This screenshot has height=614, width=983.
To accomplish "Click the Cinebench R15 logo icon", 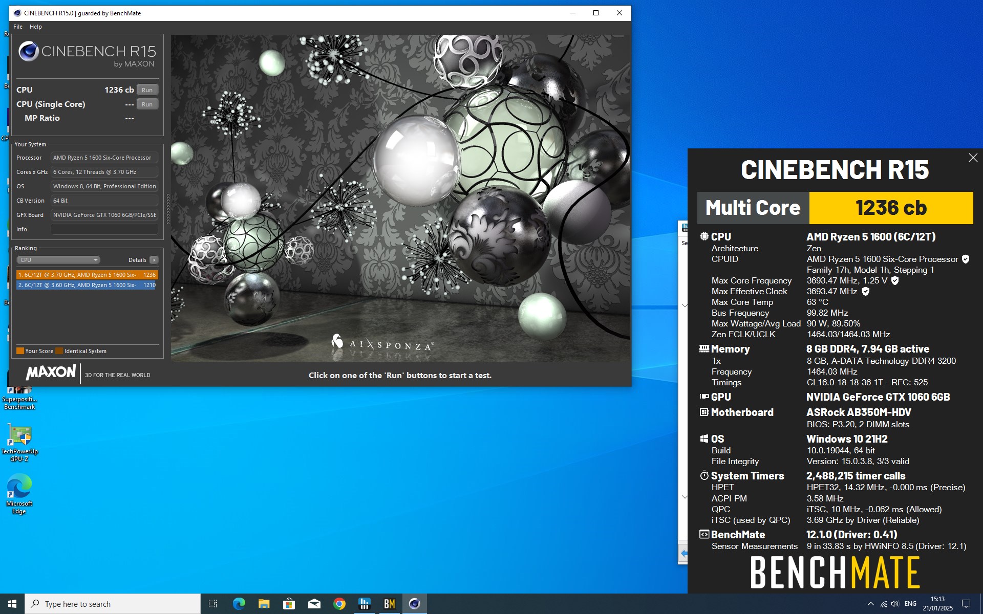I will coord(29,51).
